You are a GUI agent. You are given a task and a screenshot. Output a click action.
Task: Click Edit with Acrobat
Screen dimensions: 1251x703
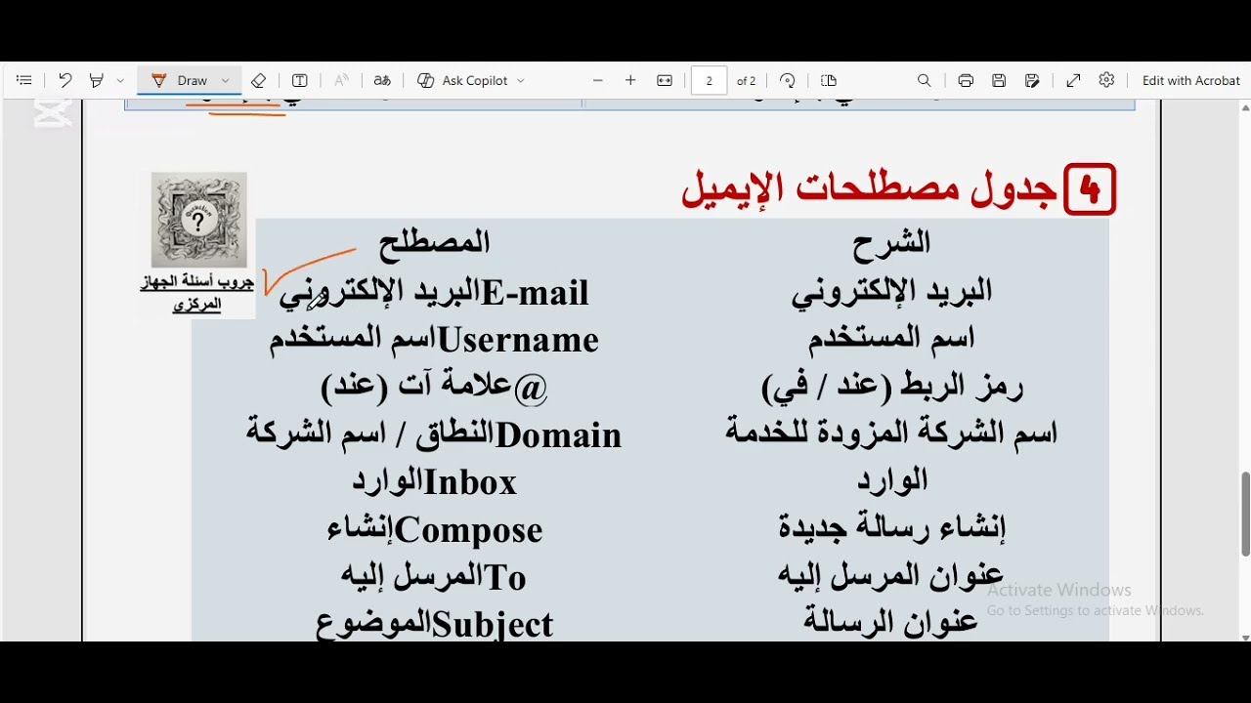pyautogui.click(x=1190, y=81)
